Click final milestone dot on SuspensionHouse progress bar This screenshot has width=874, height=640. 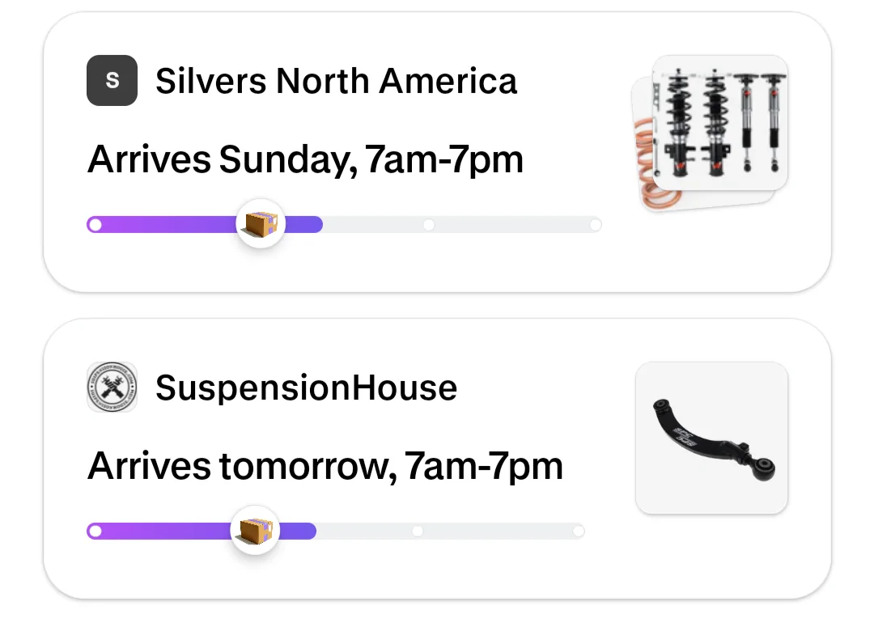tap(579, 532)
